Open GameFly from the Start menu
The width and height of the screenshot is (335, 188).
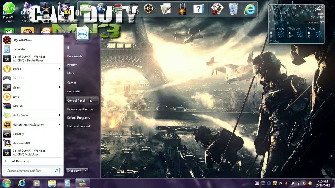(x=33, y=134)
